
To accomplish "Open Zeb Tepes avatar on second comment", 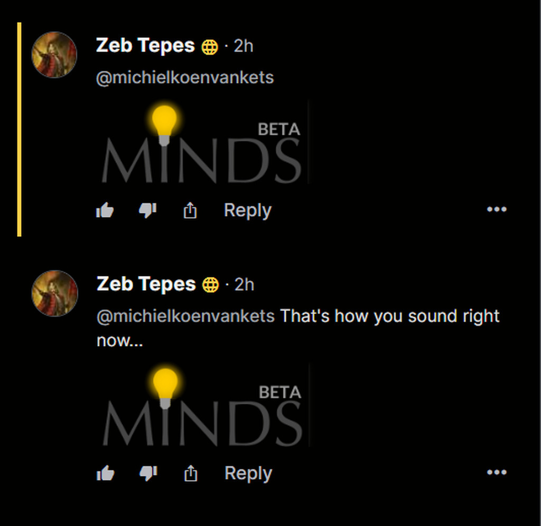I will tap(54, 293).
